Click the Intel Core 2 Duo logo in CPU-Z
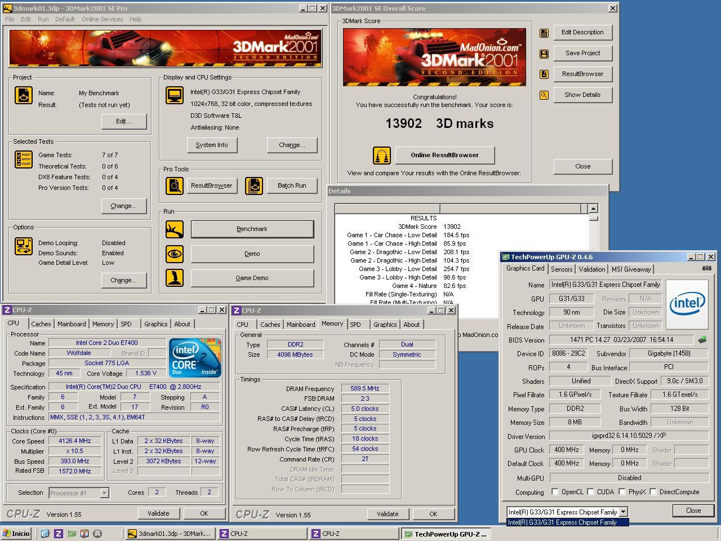Image resolution: width=721 pixels, height=541 pixels. (x=195, y=357)
